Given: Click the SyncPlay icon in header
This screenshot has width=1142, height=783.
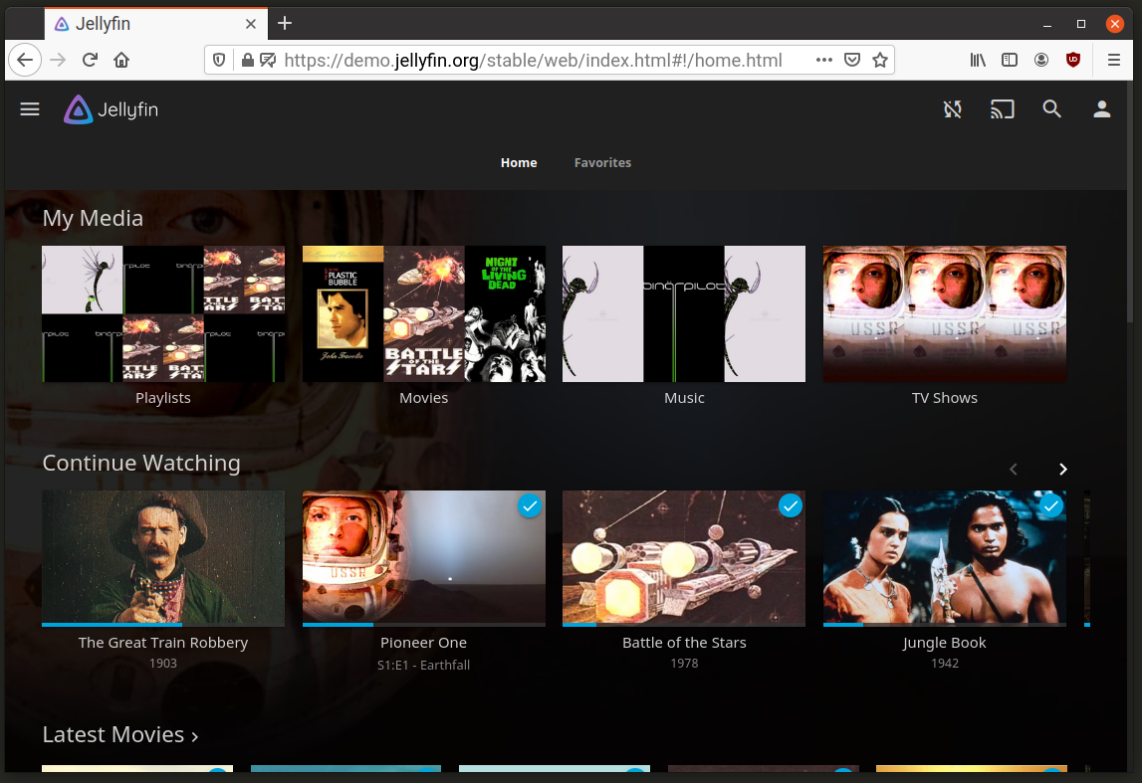Looking at the screenshot, I should click(x=953, y=109).
